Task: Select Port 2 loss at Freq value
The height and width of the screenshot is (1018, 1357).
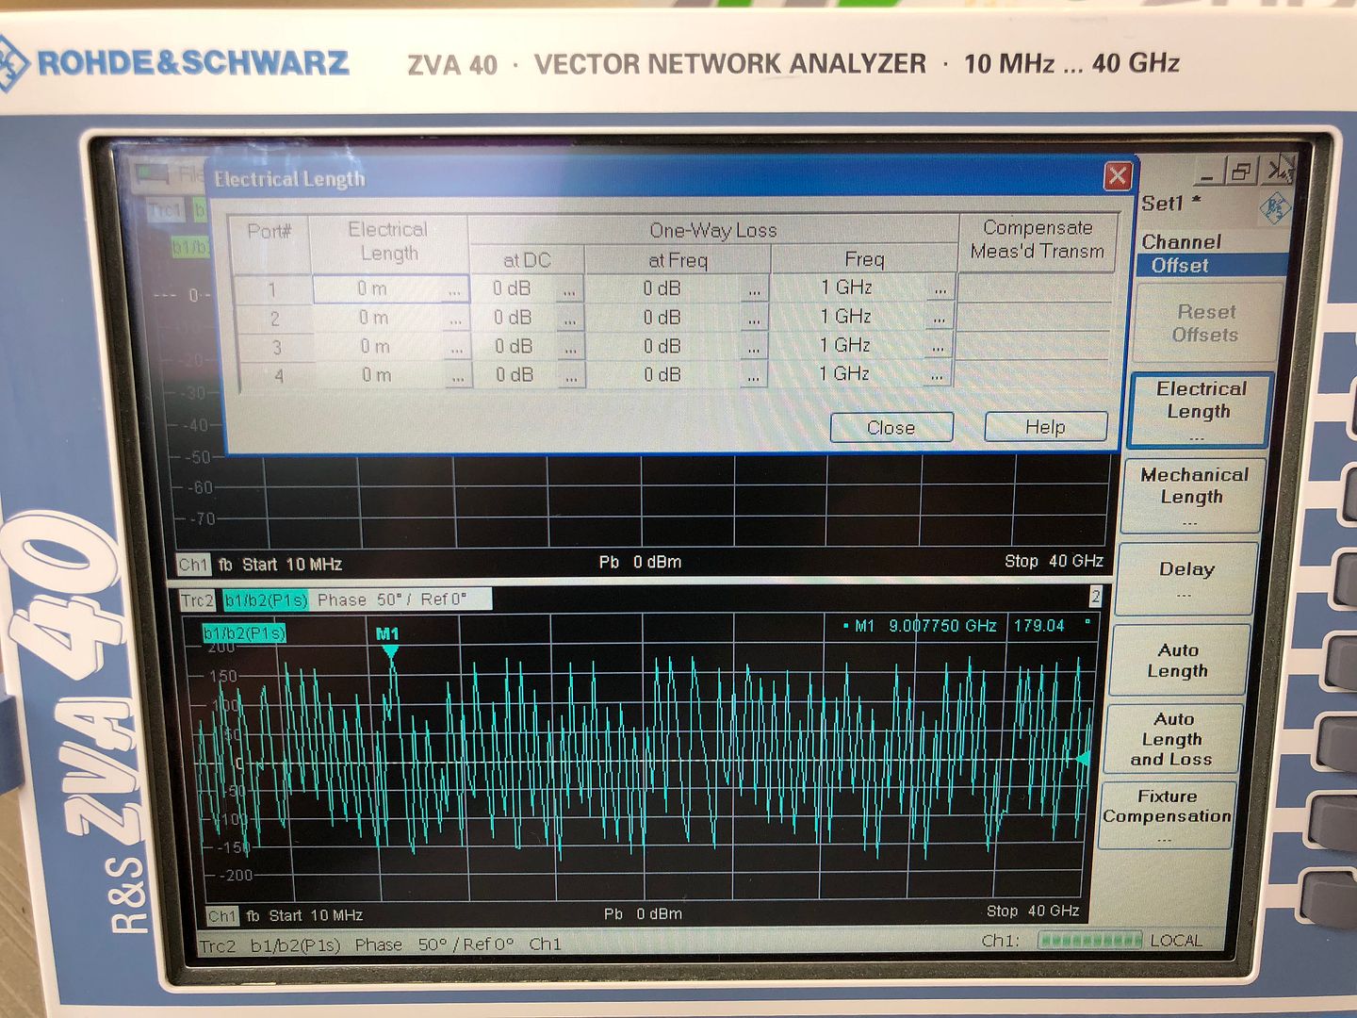Action: [x=662, y=317]
